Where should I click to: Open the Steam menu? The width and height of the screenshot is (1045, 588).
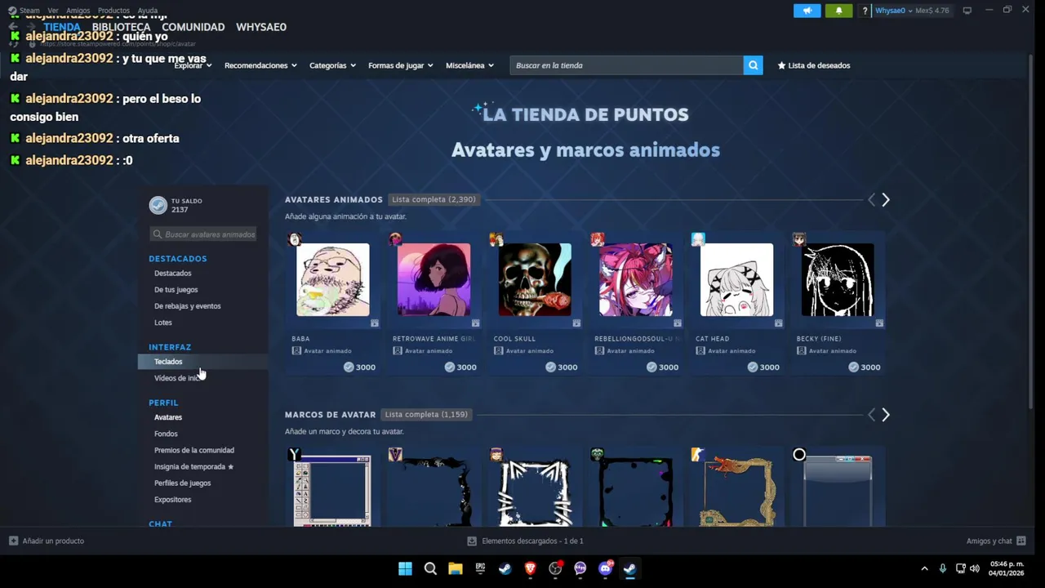point(29,11)
